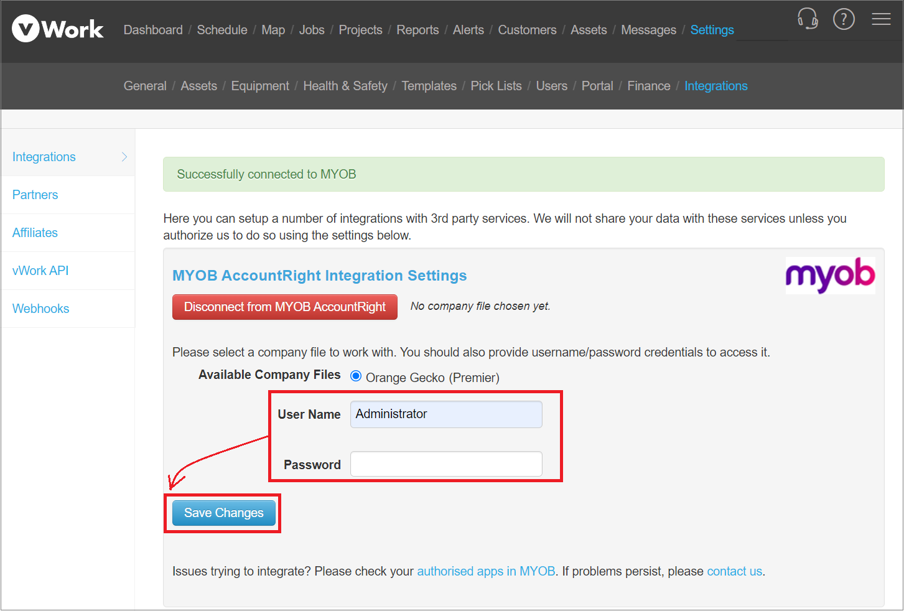Image resolution: width=904 pixels, height=611 pixels.
Task: Open Assets in top navigation bar
Action: pos(589,30)
